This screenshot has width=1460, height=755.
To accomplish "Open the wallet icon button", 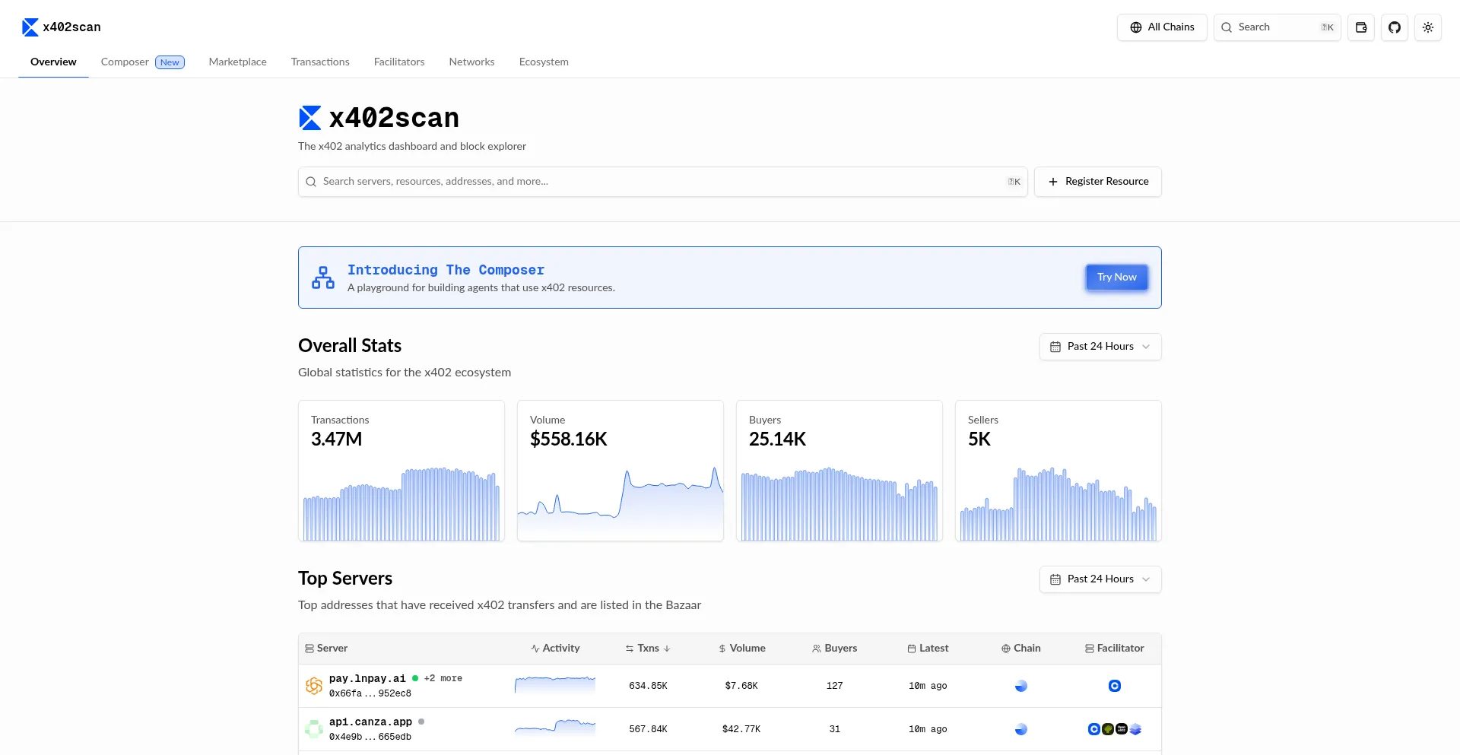I will [x=1360, y=27].
